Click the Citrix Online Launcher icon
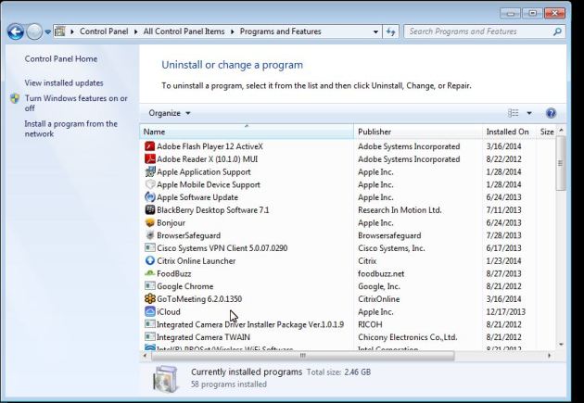The width and height of the screenshot is (584, 403). coord(150,260)
